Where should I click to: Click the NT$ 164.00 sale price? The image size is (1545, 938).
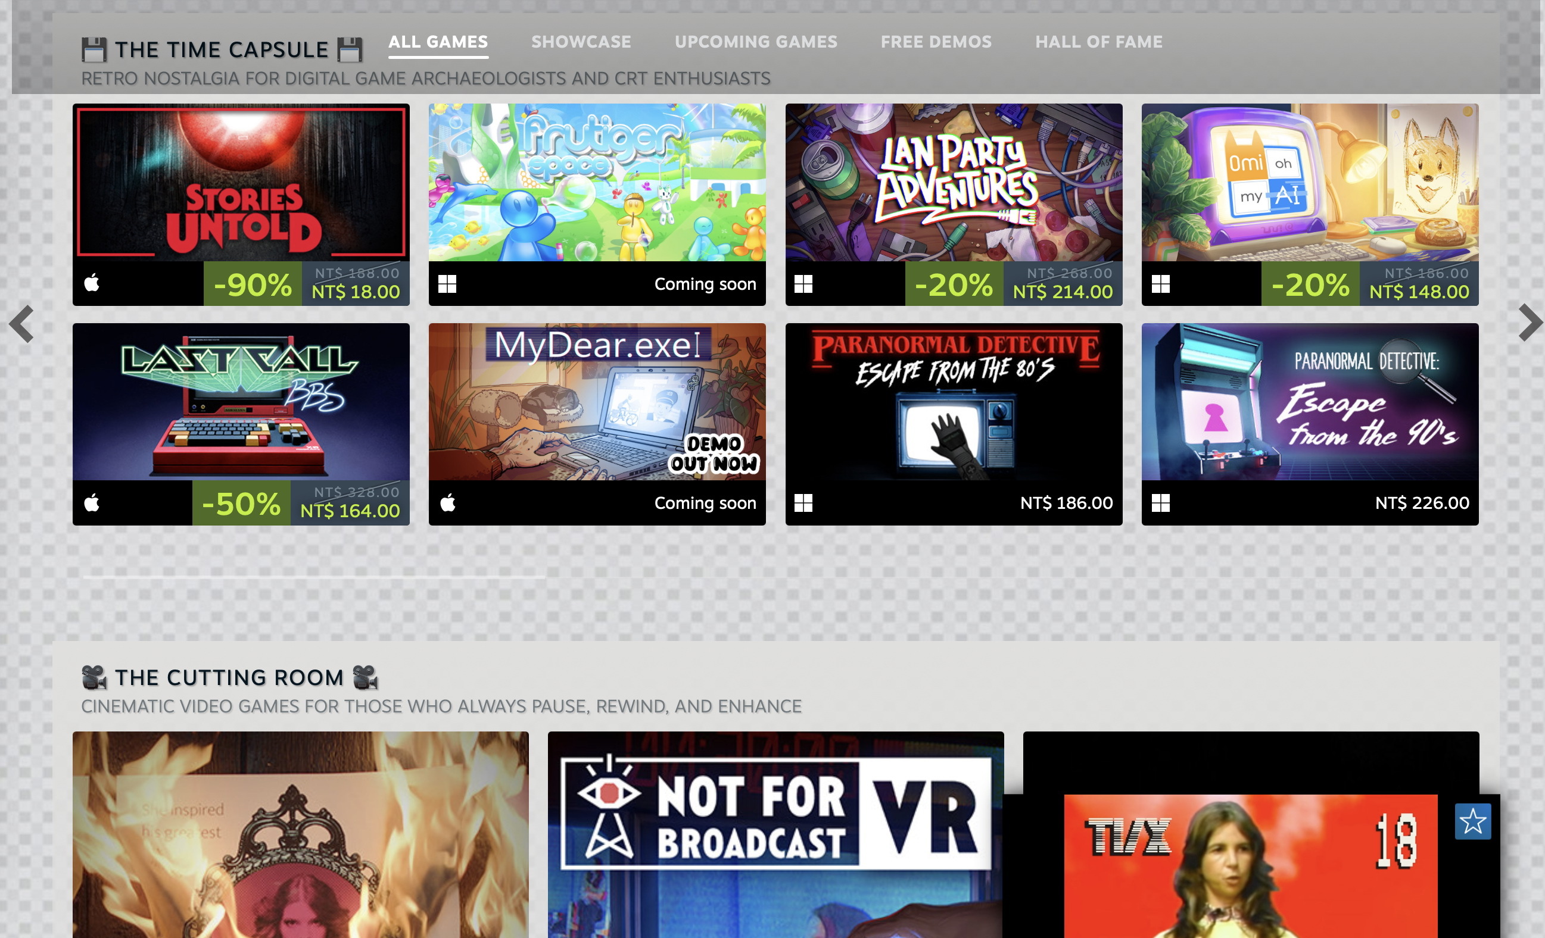click(350, 511)
